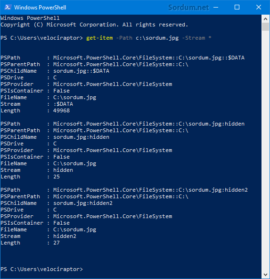
Task: Click the Stream value 'hidden2'
Action: pyautogui.click(x=65, y=236)
